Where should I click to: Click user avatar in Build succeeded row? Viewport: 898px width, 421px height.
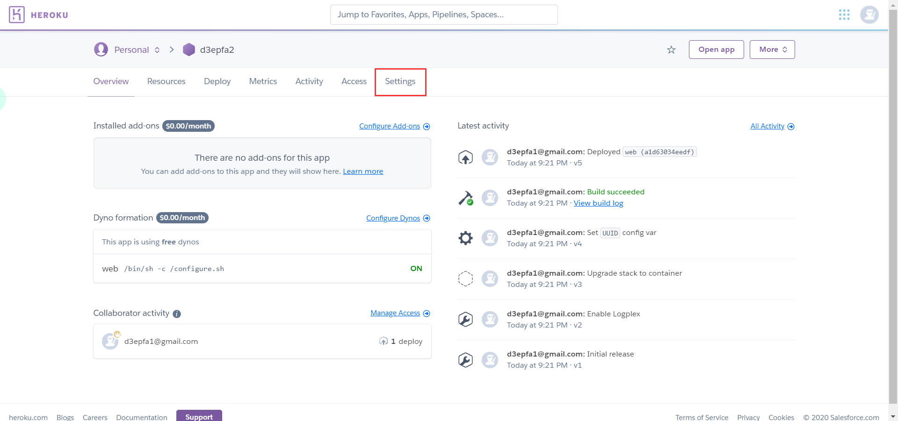pyautogui.click(x=490, y=198)
